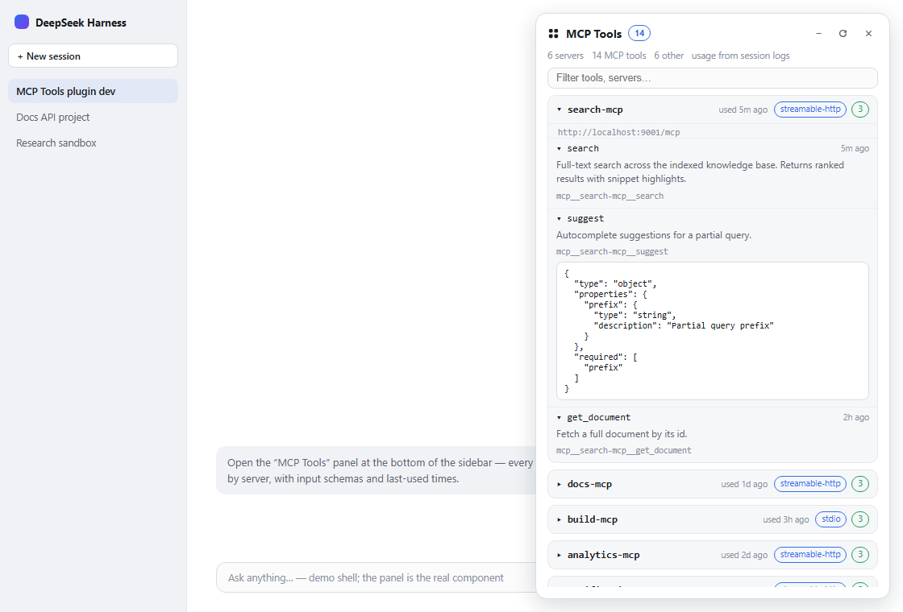Viewport: 903px width, 612px height.
Task: Click analytics-mcp streamable-http badge
Action: [x=809, y=555]
